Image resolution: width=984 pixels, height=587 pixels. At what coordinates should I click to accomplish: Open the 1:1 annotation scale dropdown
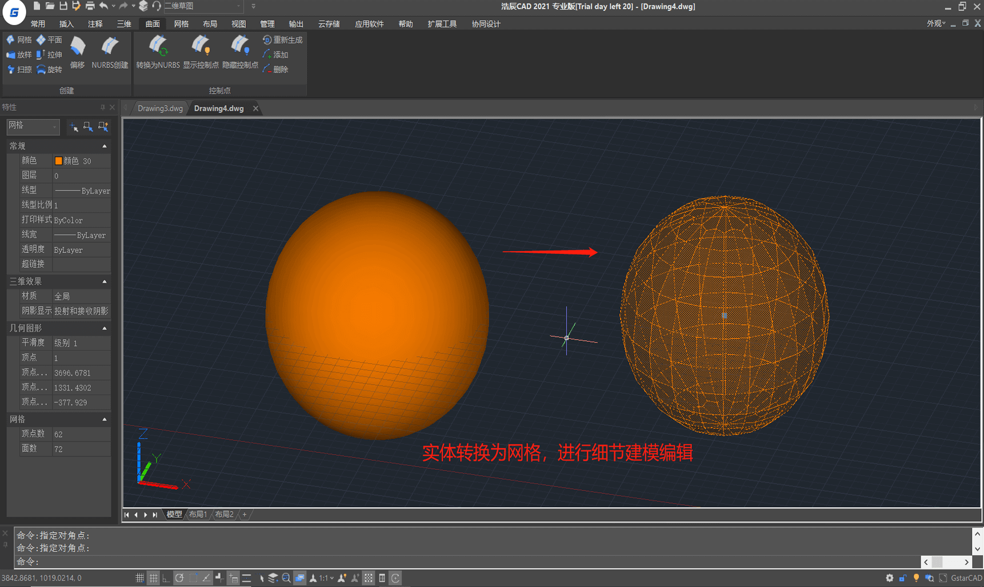tap(326, 578)
